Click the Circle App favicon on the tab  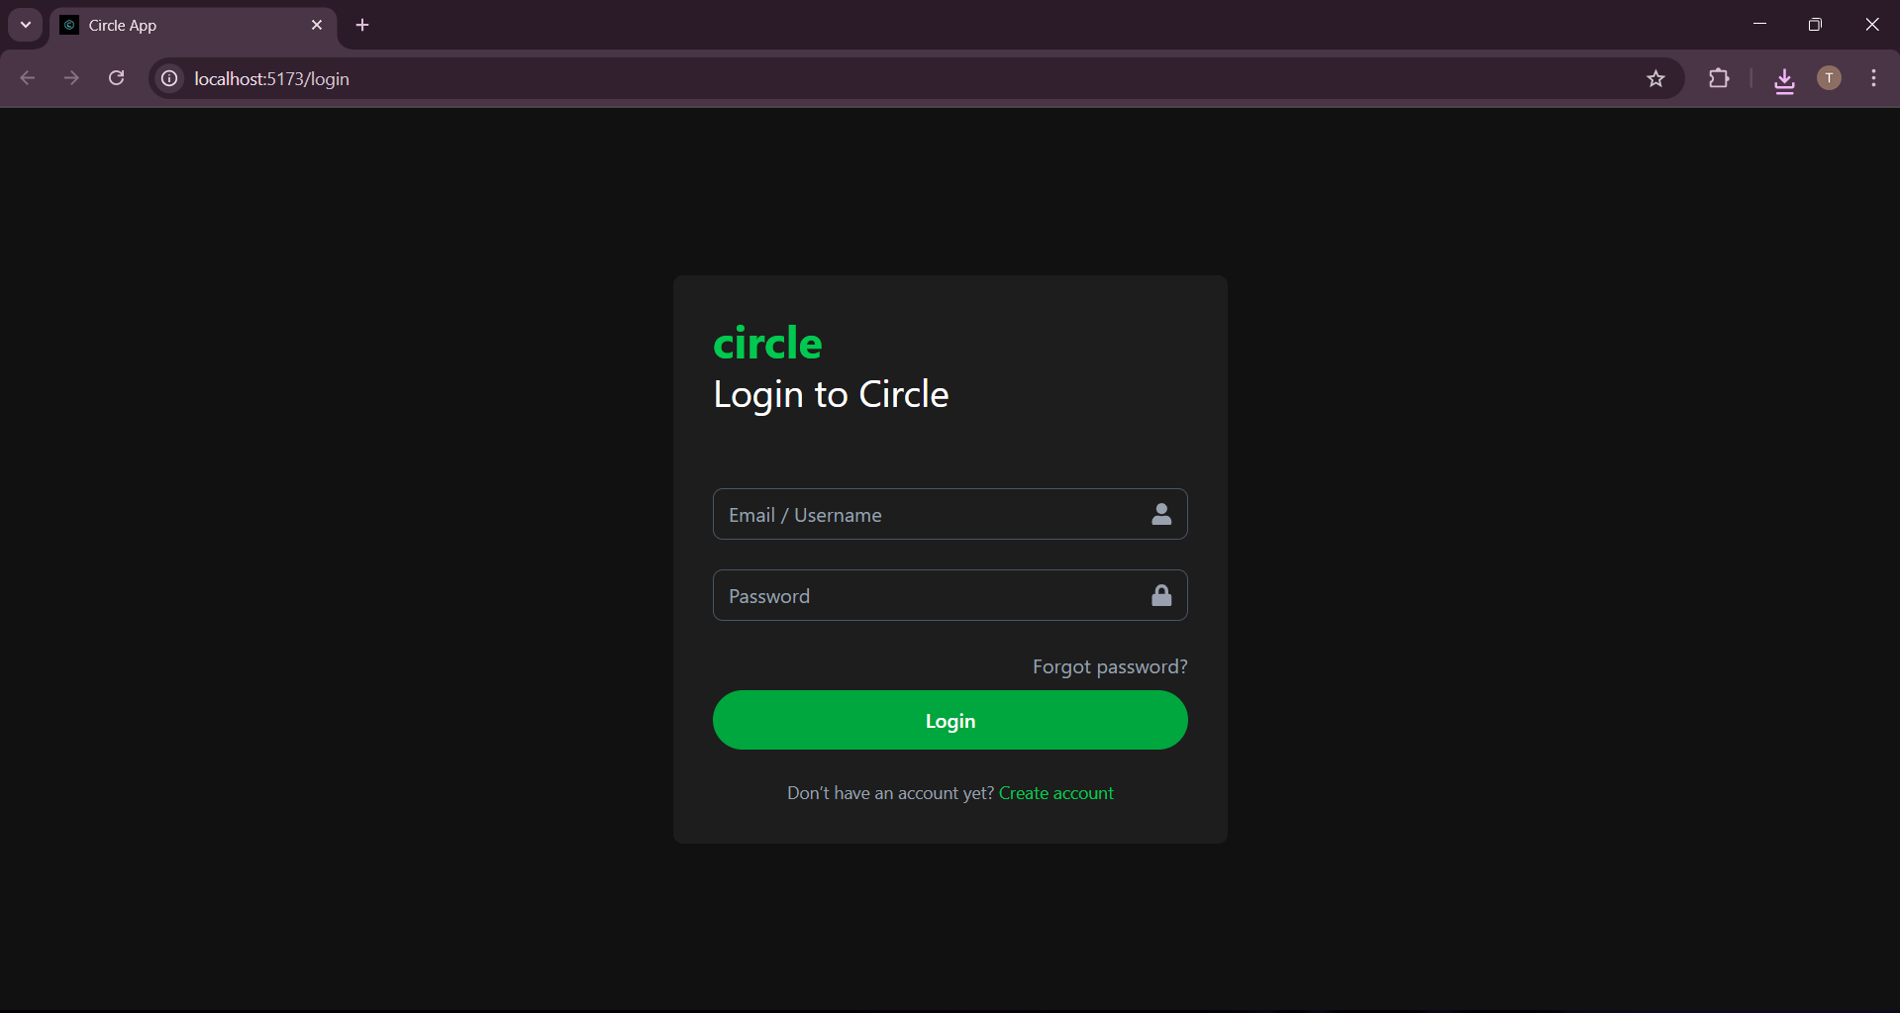tap(69, 25)
